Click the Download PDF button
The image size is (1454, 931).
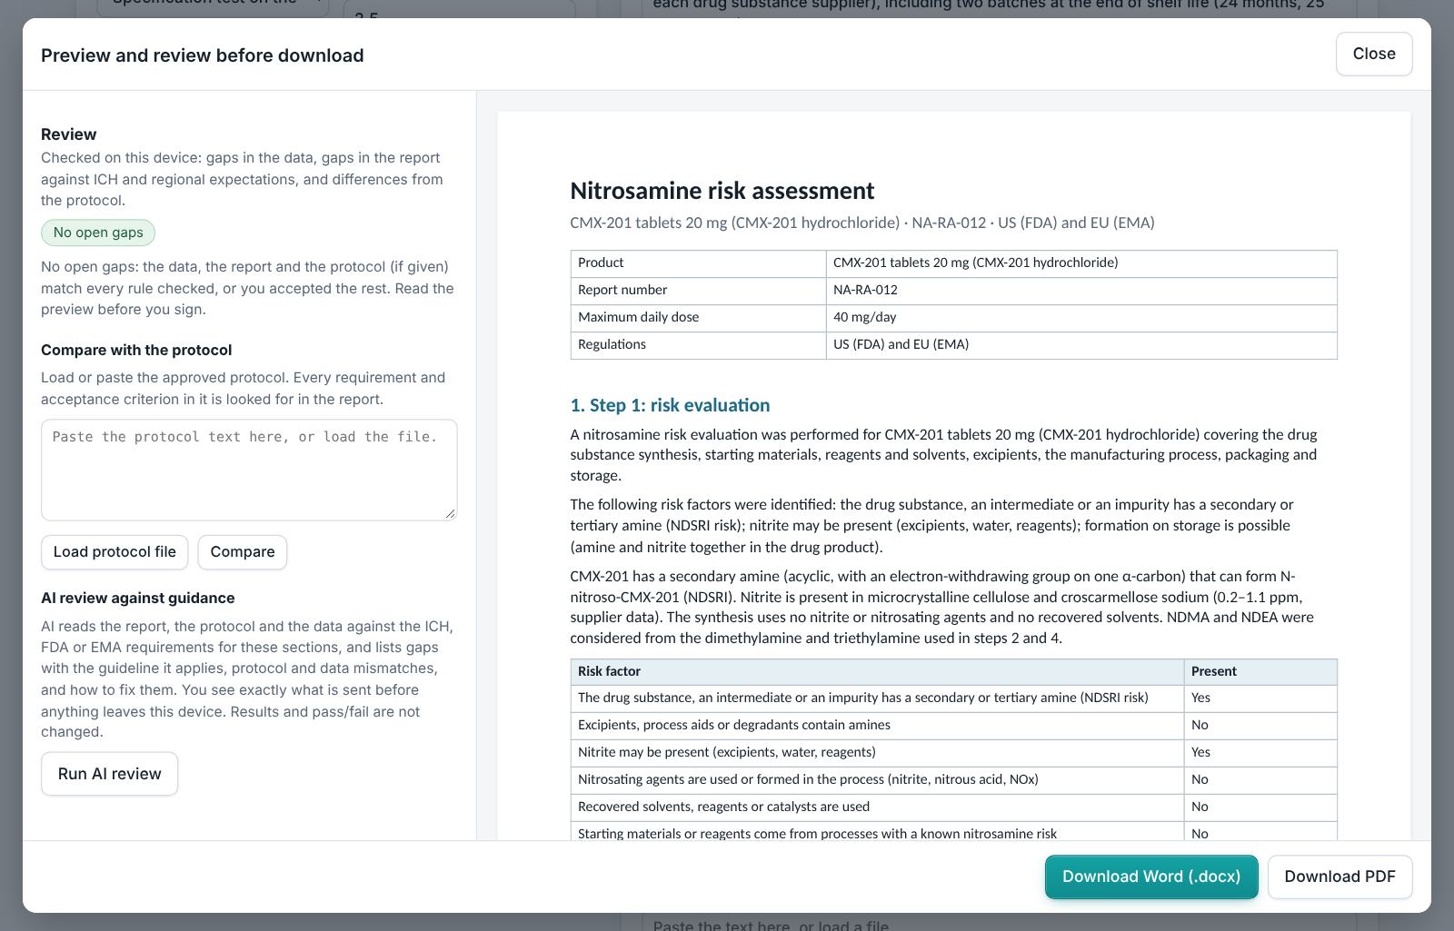tap(1339, 877)
